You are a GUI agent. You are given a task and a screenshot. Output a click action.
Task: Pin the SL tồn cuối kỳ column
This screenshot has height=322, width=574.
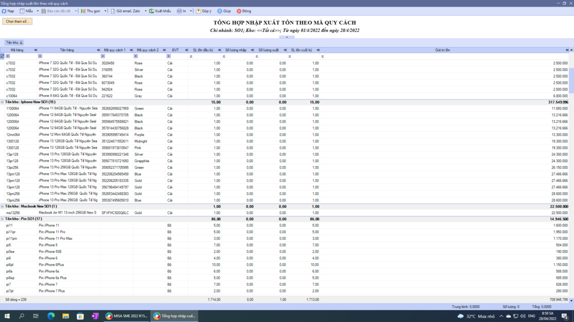pyautogui.click(x=318, y=50)
